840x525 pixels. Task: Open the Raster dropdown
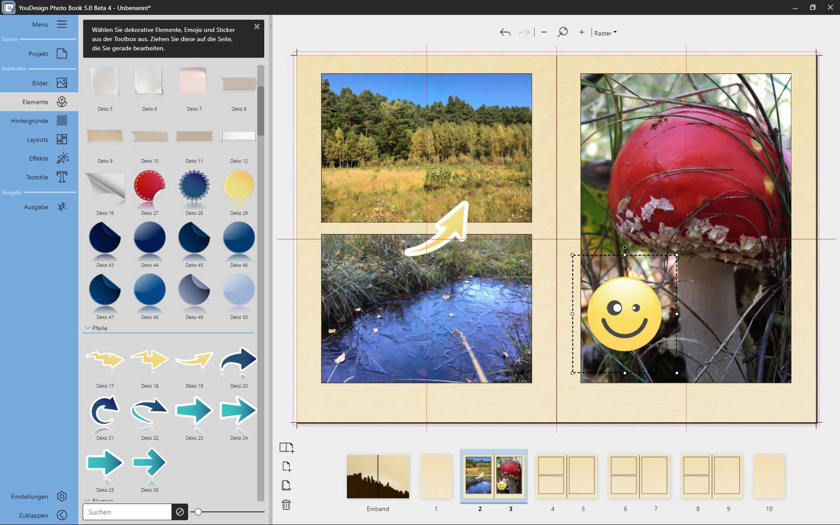pyautogui.click(x=605, y=33)
